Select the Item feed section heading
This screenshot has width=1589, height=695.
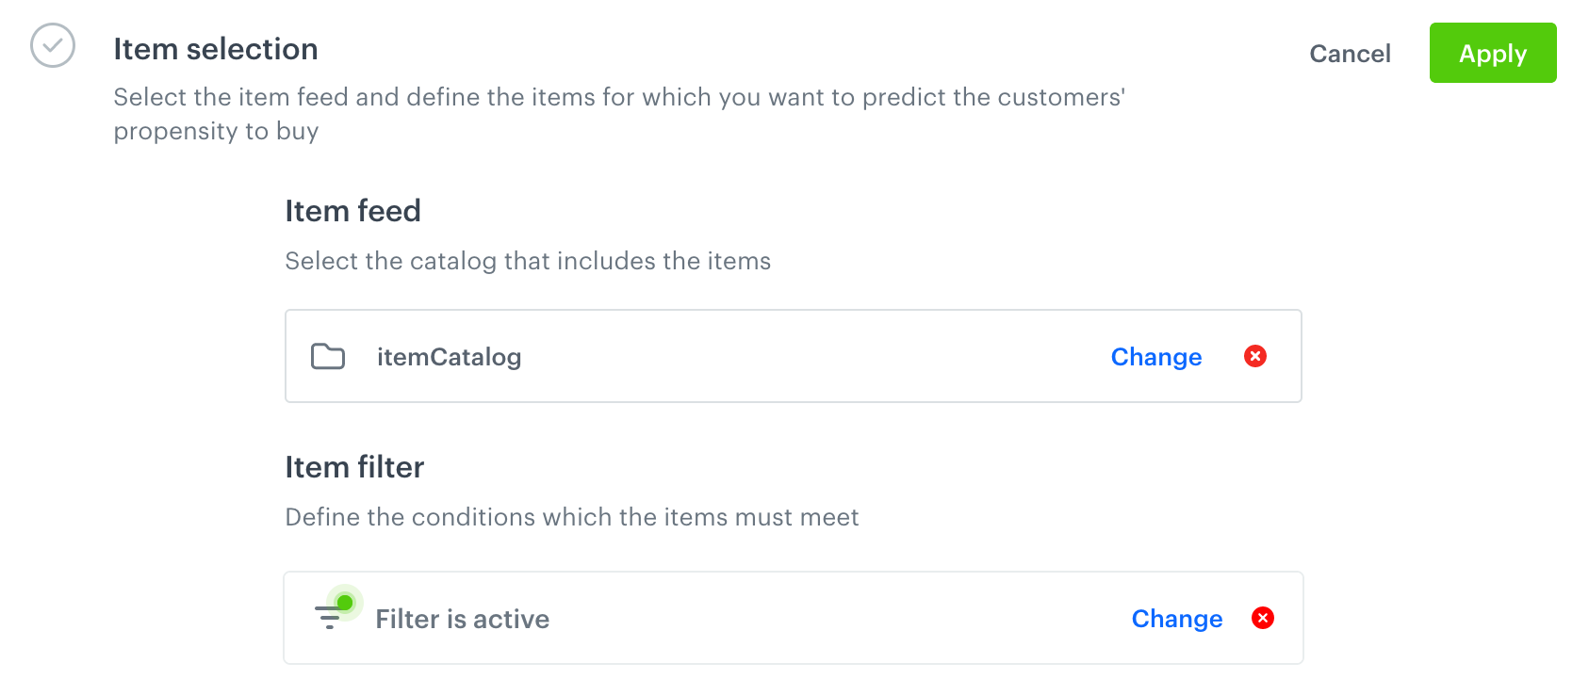(352, 211)
